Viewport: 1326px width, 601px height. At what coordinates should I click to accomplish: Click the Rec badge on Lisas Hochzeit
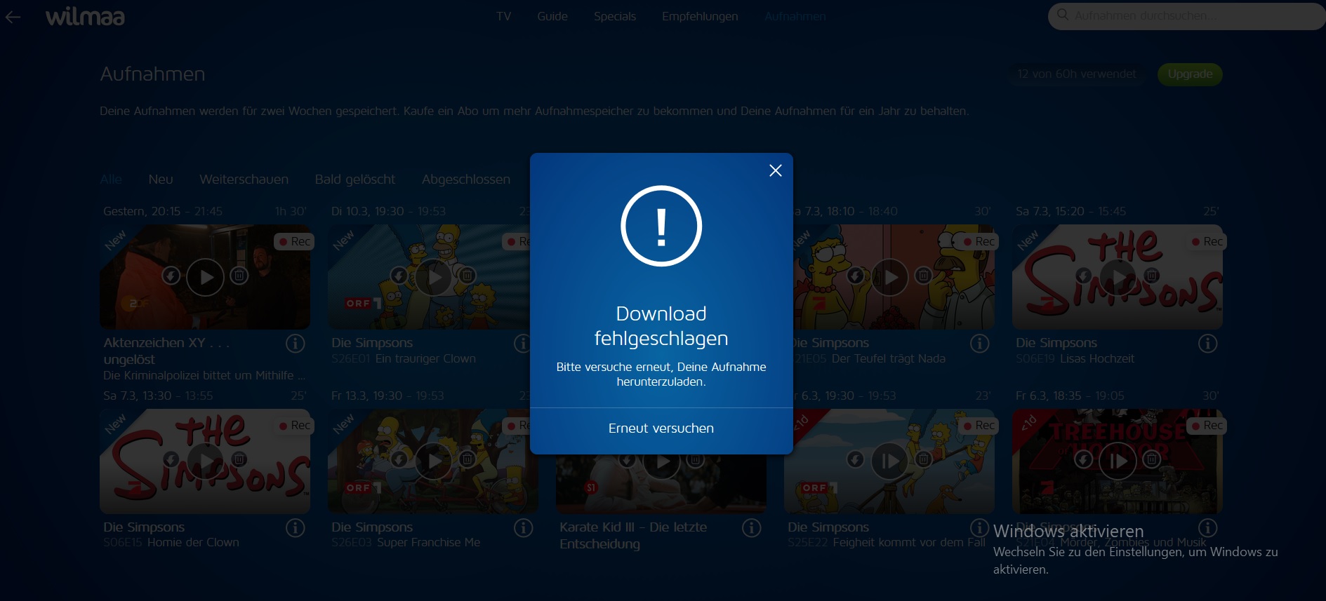pyautogui.click(x=1207, y=241)
